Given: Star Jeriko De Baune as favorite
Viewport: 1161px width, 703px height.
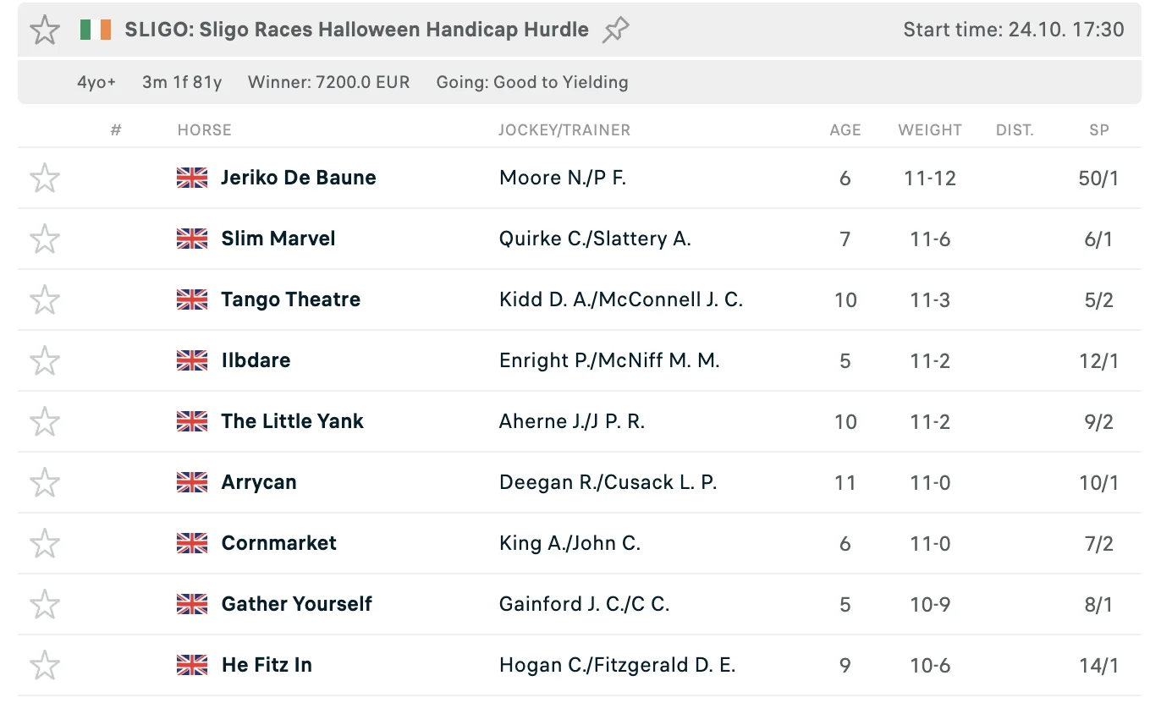Looking at the screenshot, I should click(45, 178).
